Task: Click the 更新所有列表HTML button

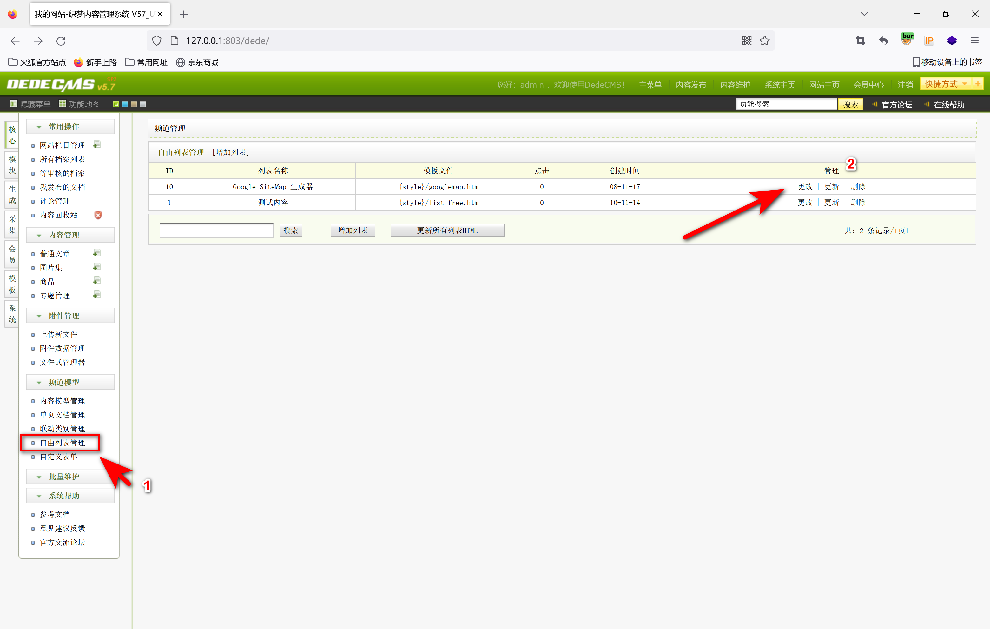Action: point(447,230)
